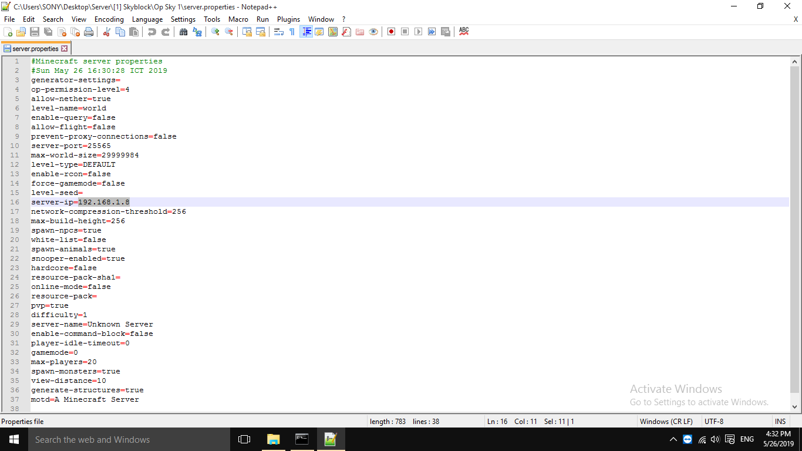
Task: Save the current file via toolbar
Action: 35,32
